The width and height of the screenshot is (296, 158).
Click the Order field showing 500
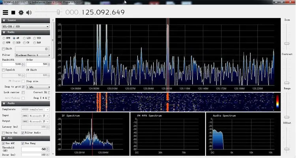coord(37,64)
